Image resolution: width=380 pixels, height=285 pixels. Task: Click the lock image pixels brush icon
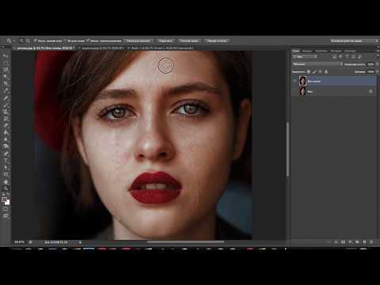point(314,72)
